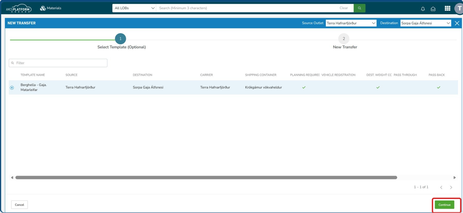Viewport: 463px width, 213px height.
Task: Click the Dest. Weight checkmark
Action: coord(378,87)
